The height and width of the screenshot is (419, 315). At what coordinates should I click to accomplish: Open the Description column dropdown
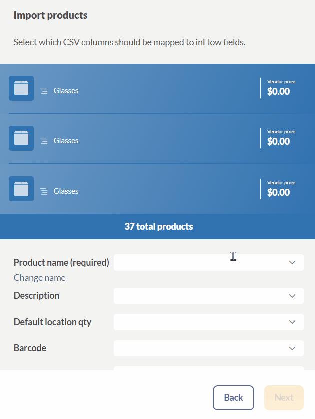pos(208,296)
